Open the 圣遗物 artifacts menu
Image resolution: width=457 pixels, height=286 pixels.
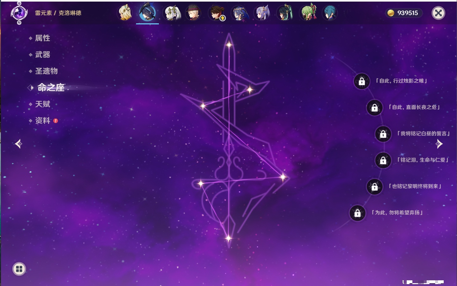[46, 71]
